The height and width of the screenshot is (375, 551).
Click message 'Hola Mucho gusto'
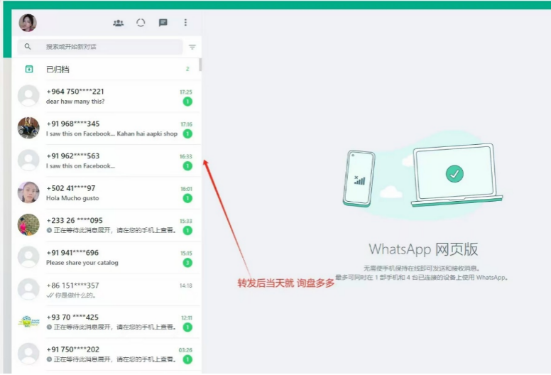72,198
